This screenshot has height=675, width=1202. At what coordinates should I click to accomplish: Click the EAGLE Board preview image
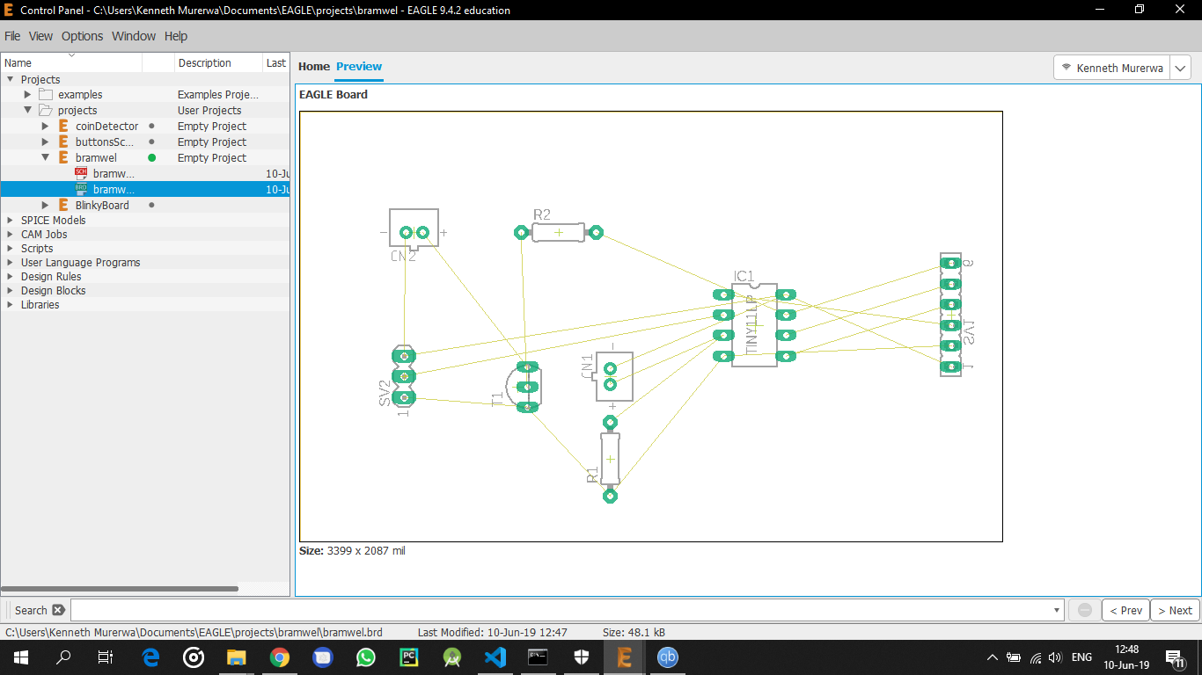point(651,326)
